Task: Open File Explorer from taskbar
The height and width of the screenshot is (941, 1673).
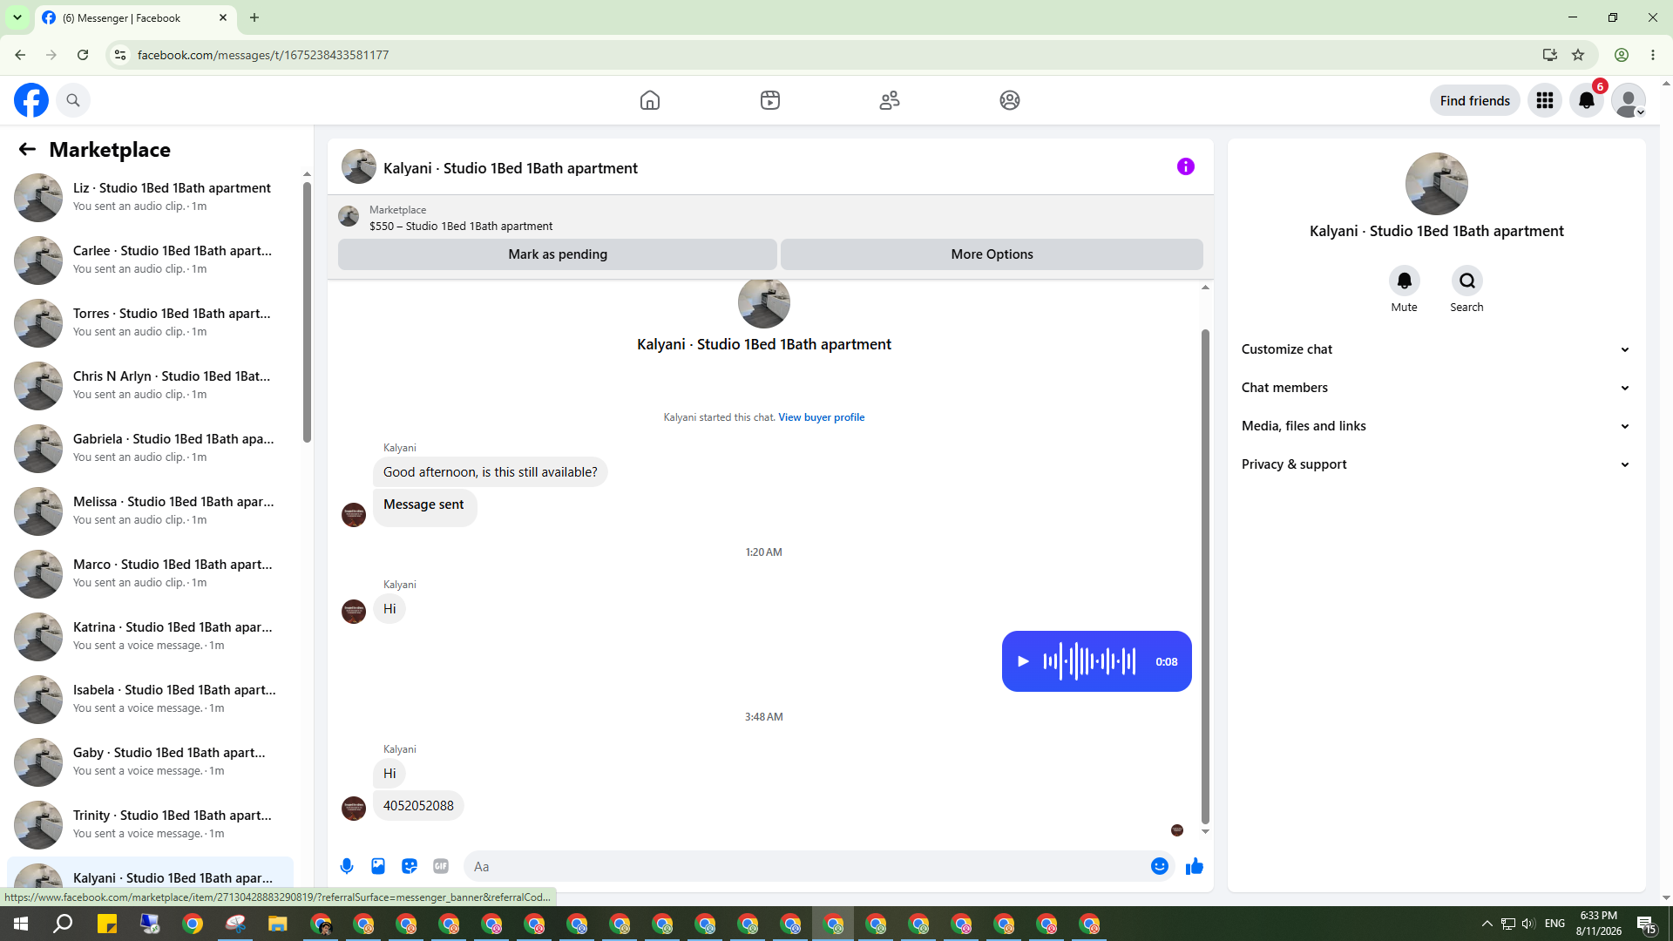Action: pos(278,924)
